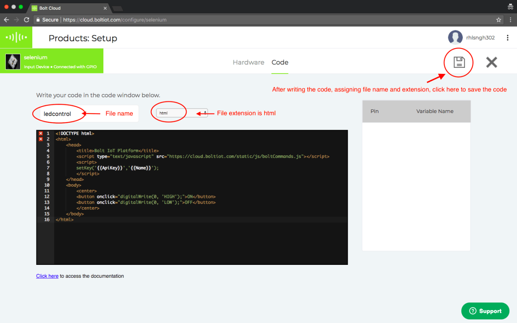Click the 'Products: Setup' heading
517x323 pixels.
[83, 38]
